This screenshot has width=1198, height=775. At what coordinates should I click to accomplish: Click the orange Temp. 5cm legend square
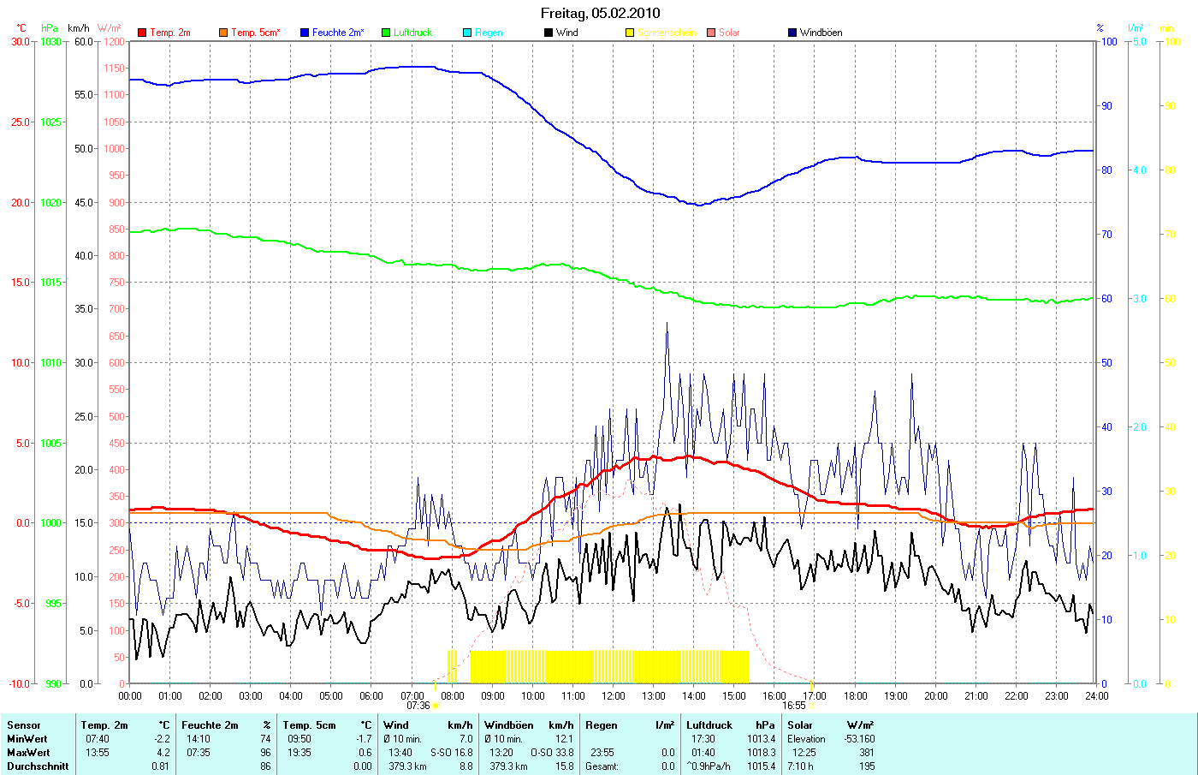[x=223, y=33]
